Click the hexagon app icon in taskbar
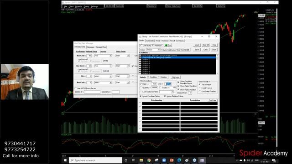Screen dimensions: 292x164 tap(194, 160)
